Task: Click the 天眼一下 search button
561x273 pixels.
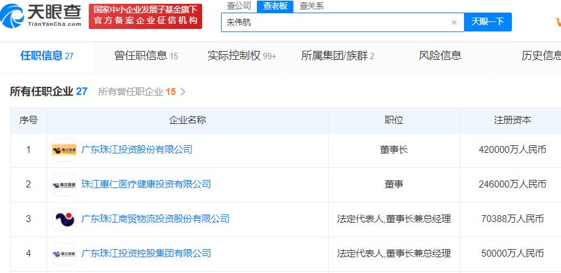Action: click(x=488, y=22)
